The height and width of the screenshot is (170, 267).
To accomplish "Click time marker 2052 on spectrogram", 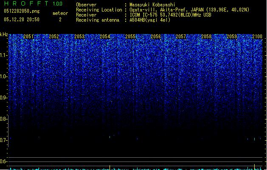I will click(x=54, y=37).
